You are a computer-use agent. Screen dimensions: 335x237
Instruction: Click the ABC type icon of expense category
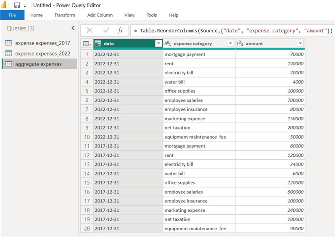168,44
